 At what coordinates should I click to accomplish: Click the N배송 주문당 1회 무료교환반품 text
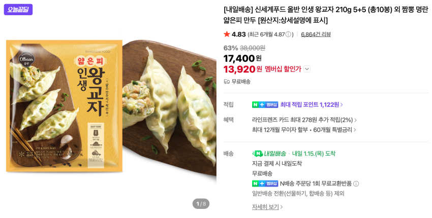[316, 184]
